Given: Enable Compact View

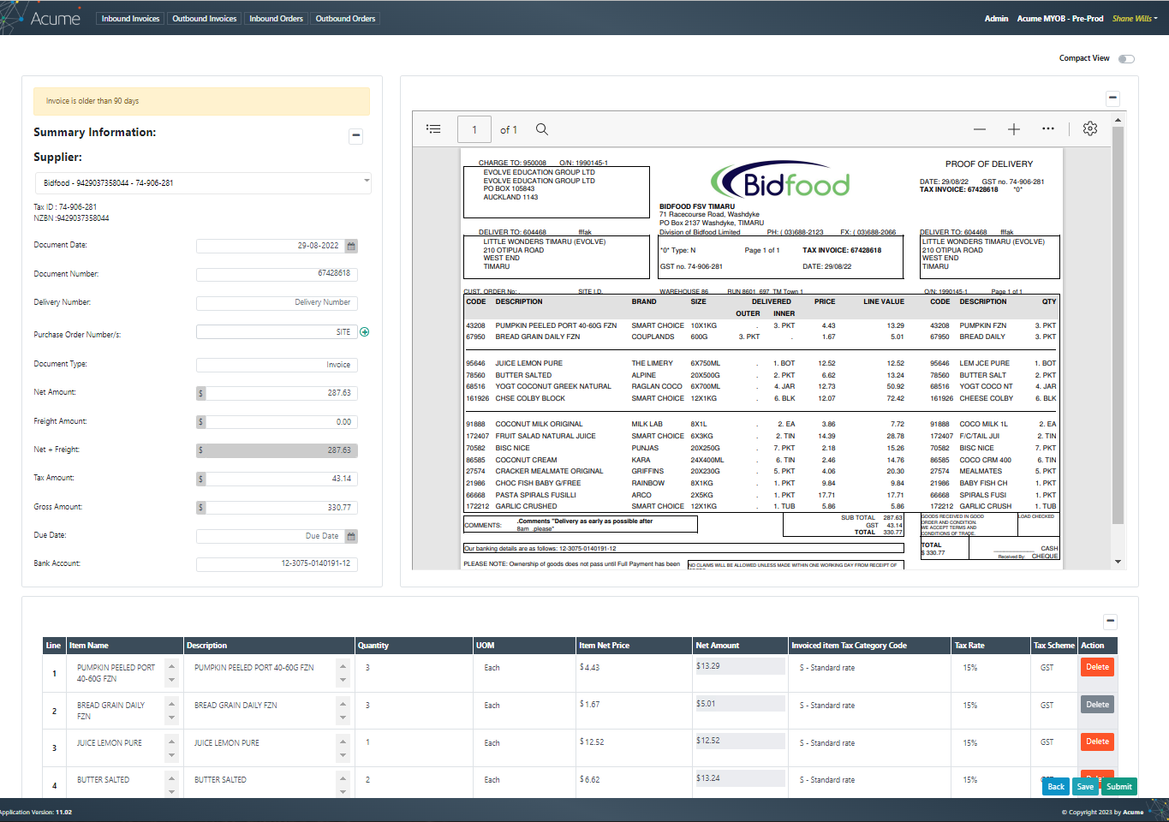Looking at the screenshot, I should click(x=1126, y=58).
